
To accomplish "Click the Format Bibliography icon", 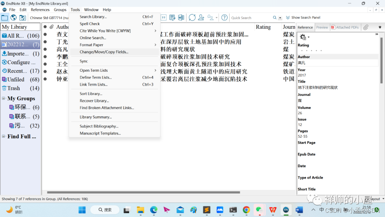I will (173, 18).
